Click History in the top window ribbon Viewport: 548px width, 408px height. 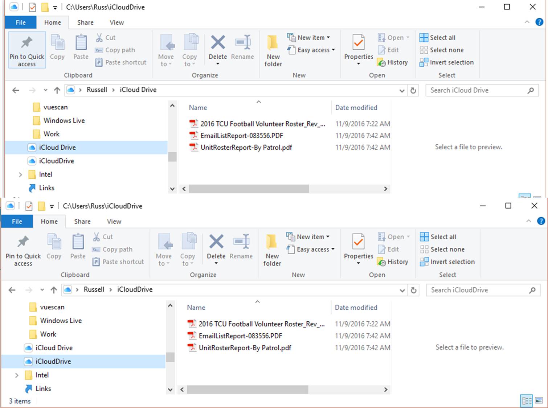click(x=393, y=62)
